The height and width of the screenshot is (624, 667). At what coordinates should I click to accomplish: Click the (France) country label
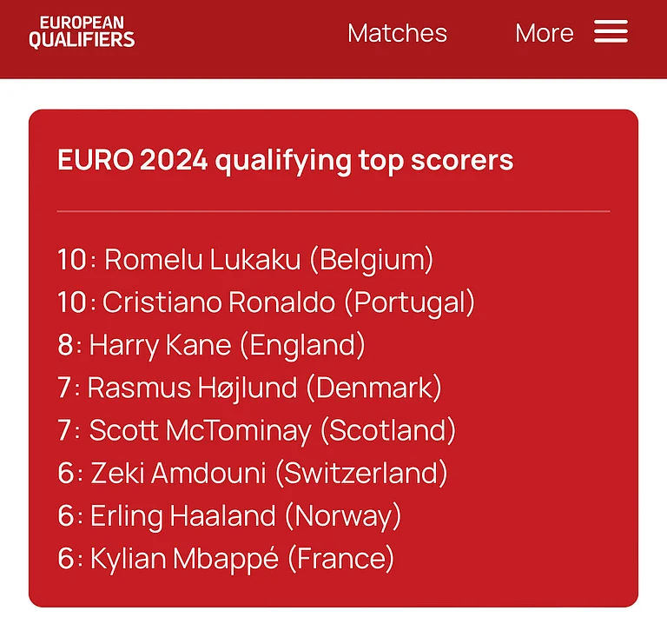pos(340,559)
